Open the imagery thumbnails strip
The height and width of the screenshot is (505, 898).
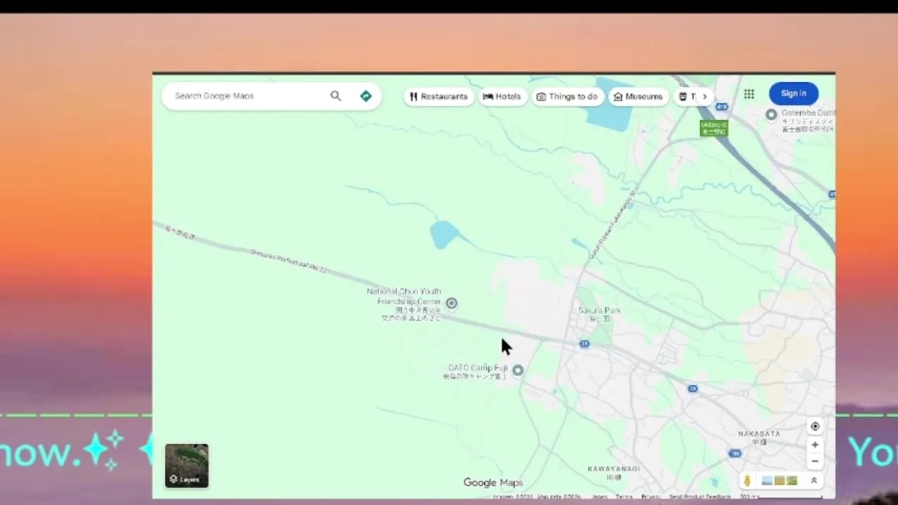click(x=779, y=480)
